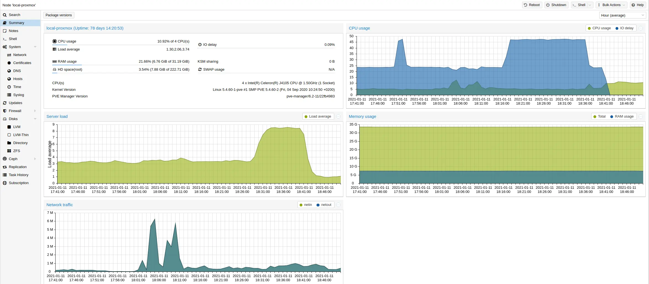Screen dimensions: 649x284
Task: Expand the Firewall submenu arrow
Action: pyautogui.click(x=35, y=111)
